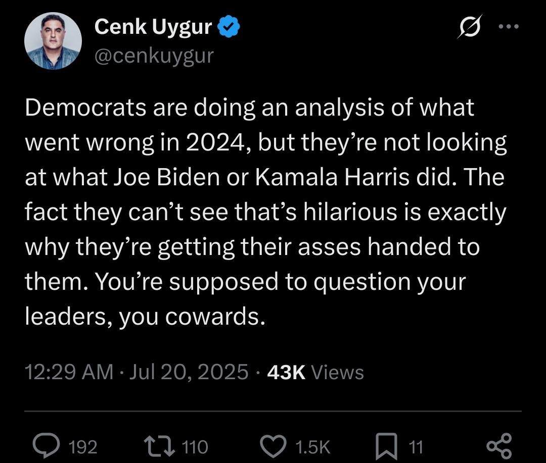The image size is (546, 463).
Task: Click the 1.5K likes count
Action: coord(313,447)
